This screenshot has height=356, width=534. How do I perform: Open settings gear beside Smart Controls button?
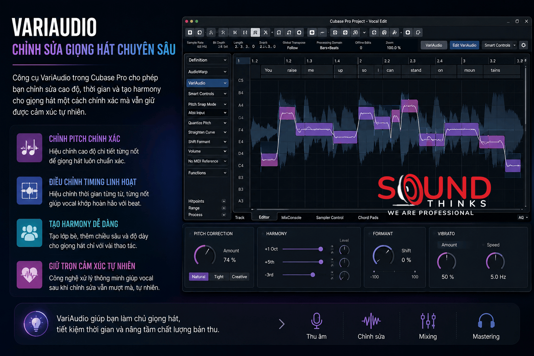tap(524, 45)
